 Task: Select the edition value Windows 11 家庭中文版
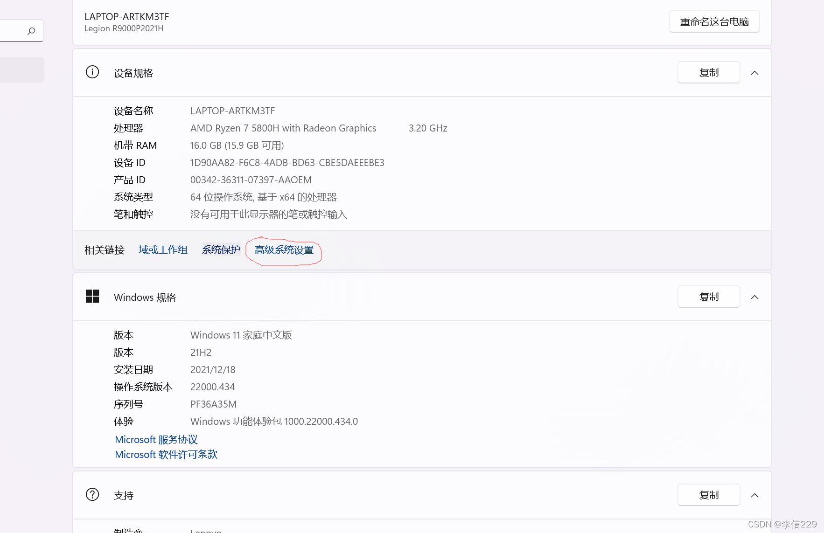(241, 335)
